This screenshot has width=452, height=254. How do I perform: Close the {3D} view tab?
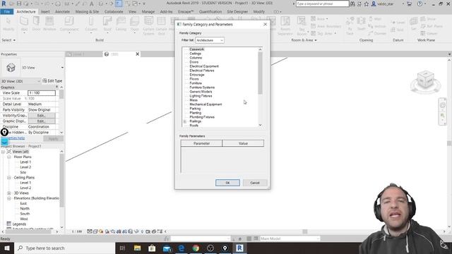[138, 54]
